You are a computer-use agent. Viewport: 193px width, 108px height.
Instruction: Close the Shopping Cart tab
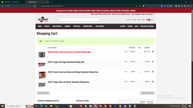coord(48,2)
